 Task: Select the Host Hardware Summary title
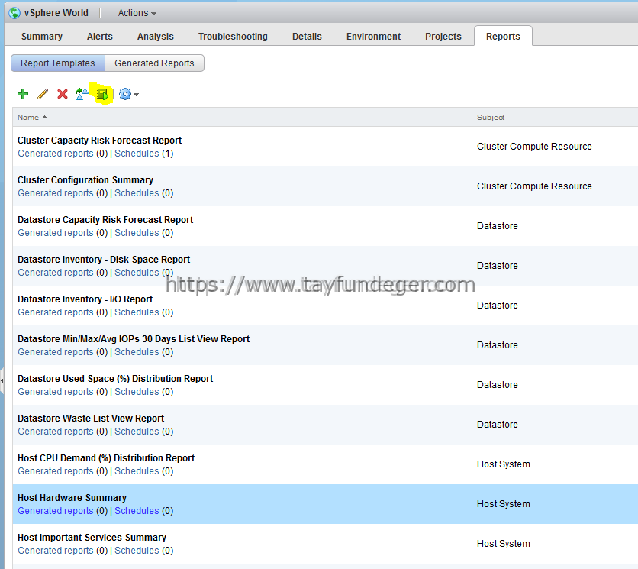pyautogui.click(x=72, y=498)
